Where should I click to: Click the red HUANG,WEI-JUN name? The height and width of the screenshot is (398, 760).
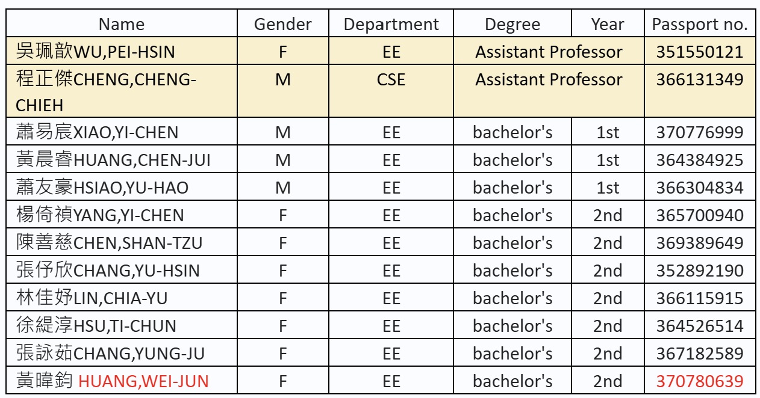[x=144, y=381]
